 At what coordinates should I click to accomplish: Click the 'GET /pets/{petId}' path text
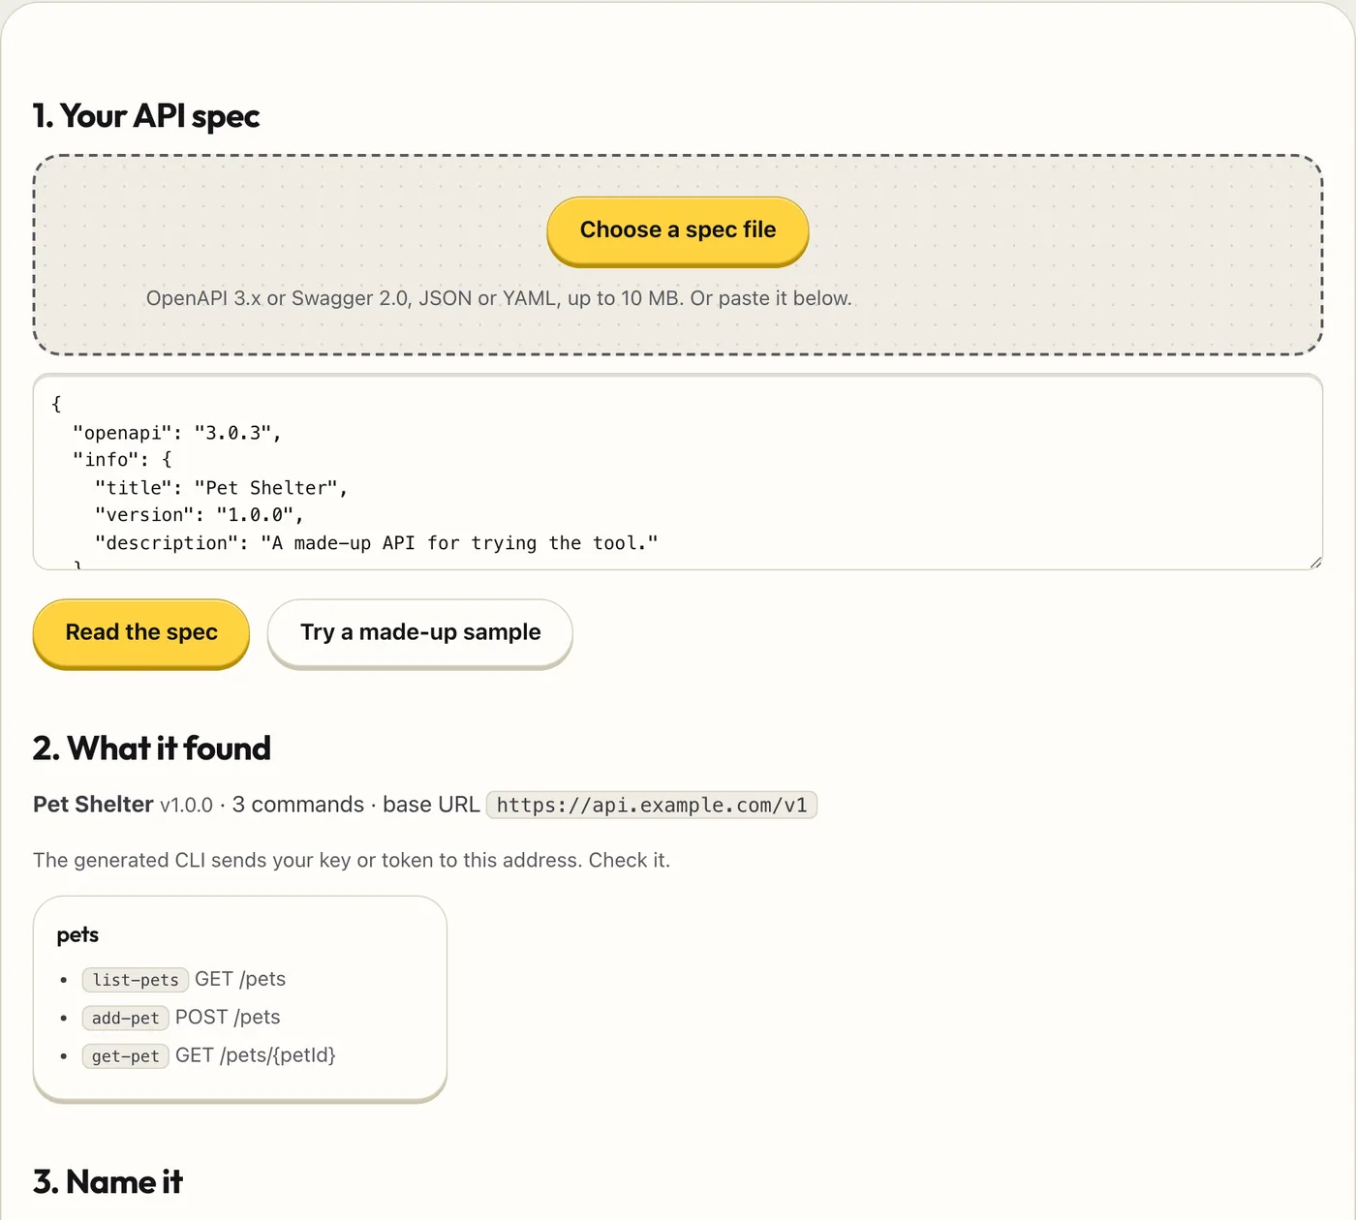coord(256,1055)
